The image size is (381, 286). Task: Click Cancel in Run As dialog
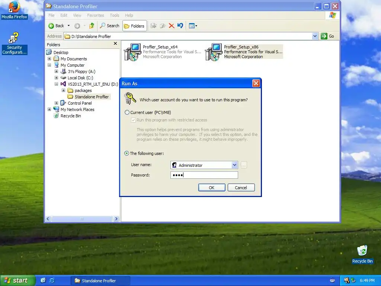pos(241,188)
